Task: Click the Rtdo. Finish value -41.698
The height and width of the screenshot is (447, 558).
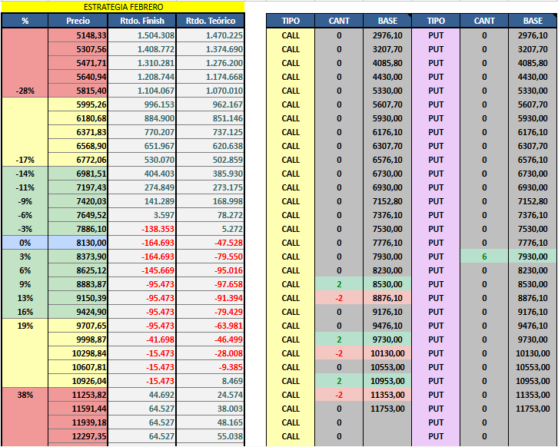Action: pyautogui.click(x=142, y=339)
